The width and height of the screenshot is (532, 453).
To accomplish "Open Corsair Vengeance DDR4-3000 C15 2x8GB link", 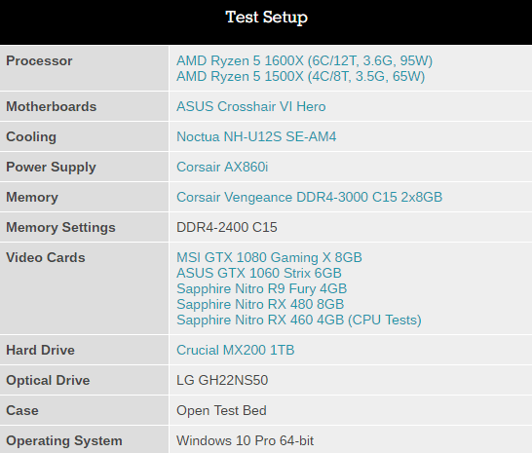I will [x=310, y=197].
